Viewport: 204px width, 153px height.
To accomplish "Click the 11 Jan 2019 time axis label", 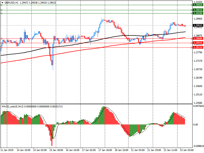I will pos(7,150).
